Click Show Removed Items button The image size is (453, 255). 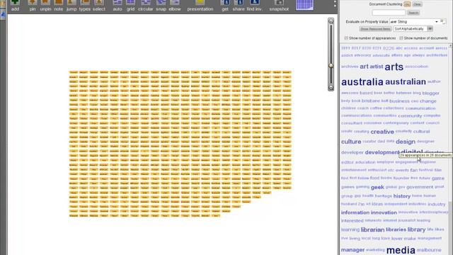[x=375, y=29]
